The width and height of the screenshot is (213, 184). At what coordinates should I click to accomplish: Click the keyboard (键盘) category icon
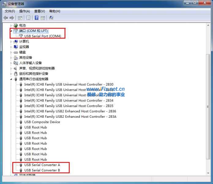click(16, 52)
